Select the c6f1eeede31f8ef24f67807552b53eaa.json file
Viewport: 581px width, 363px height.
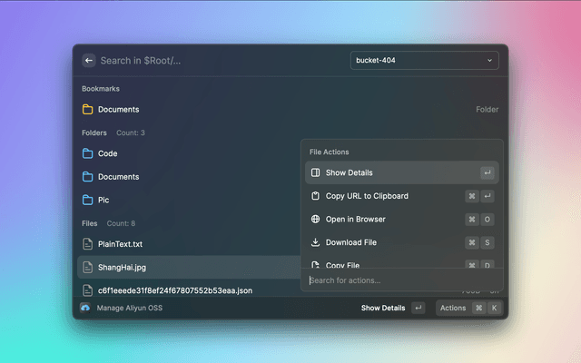pos(174,290)
